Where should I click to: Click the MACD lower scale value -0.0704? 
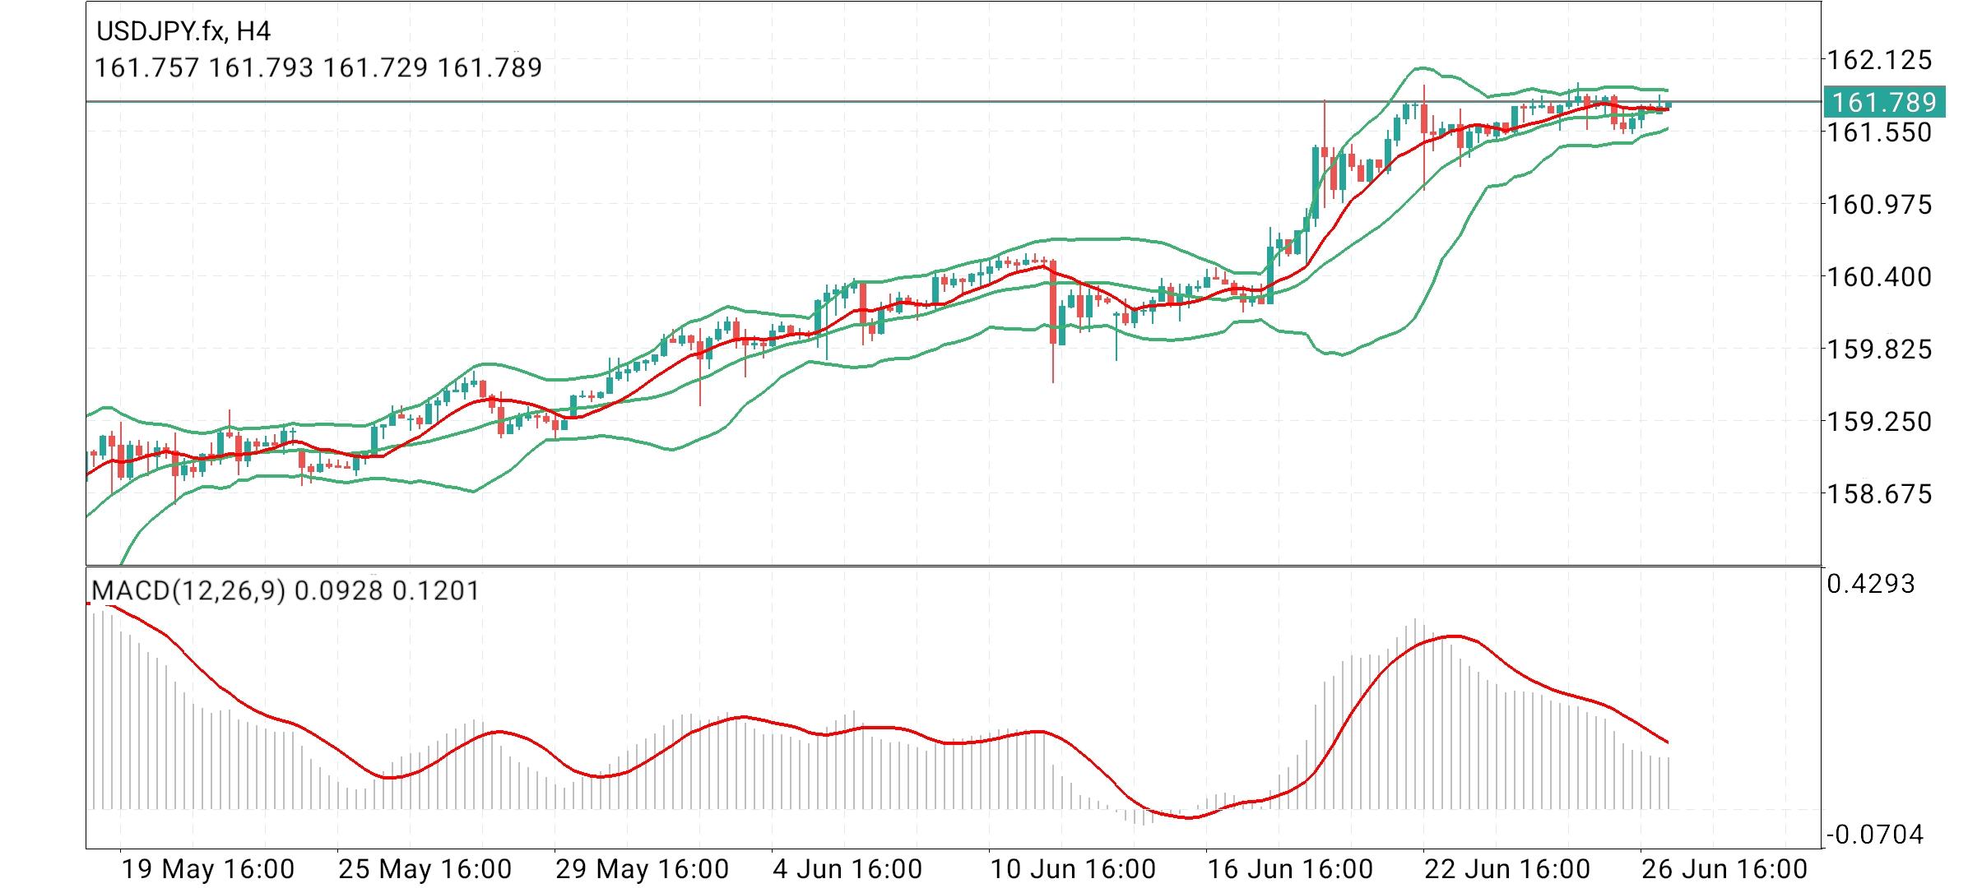pos(1875,835)
